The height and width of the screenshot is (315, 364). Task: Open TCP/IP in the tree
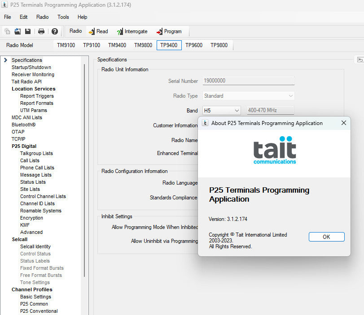click(x=18, y=139)
